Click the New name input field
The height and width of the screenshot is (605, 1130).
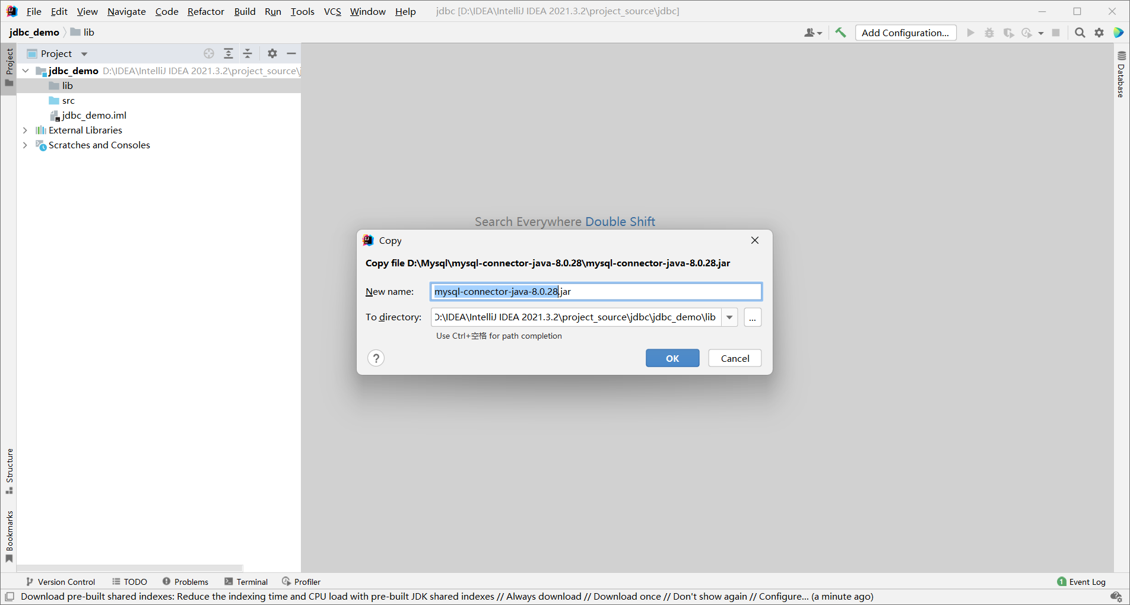596,292
